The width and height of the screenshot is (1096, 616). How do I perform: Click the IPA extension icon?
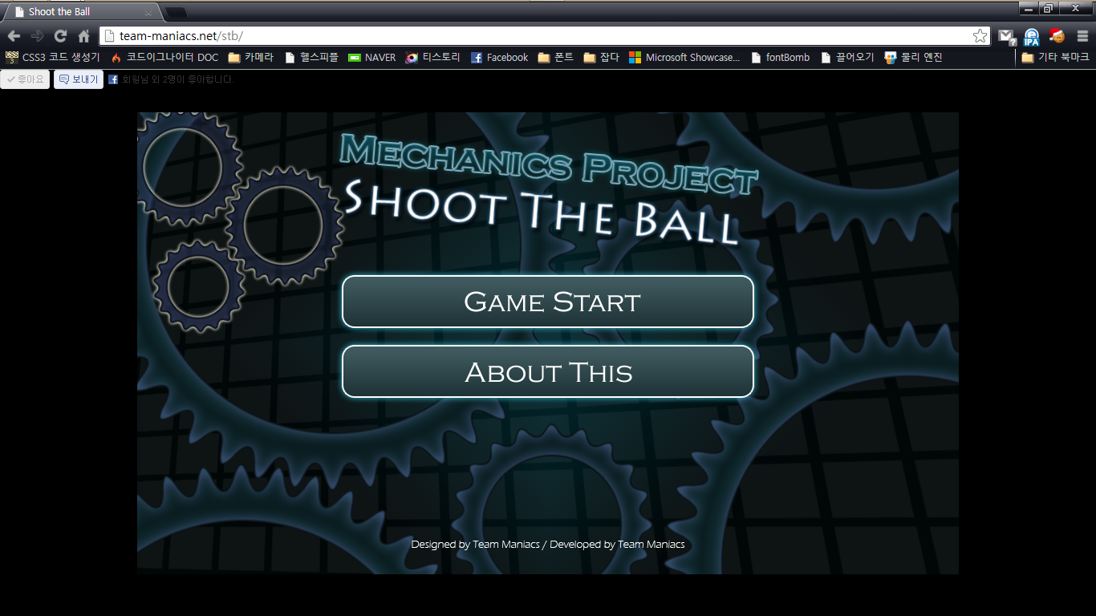tap(1032, 36)
